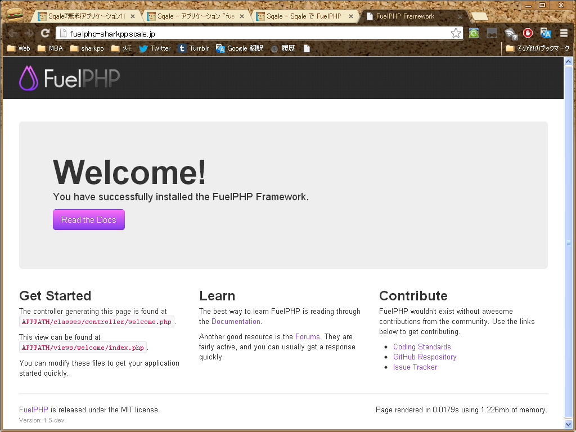
Task: Expand the その他のブックマーク folder
Action: pyautogui.click(x=537, y=48)
